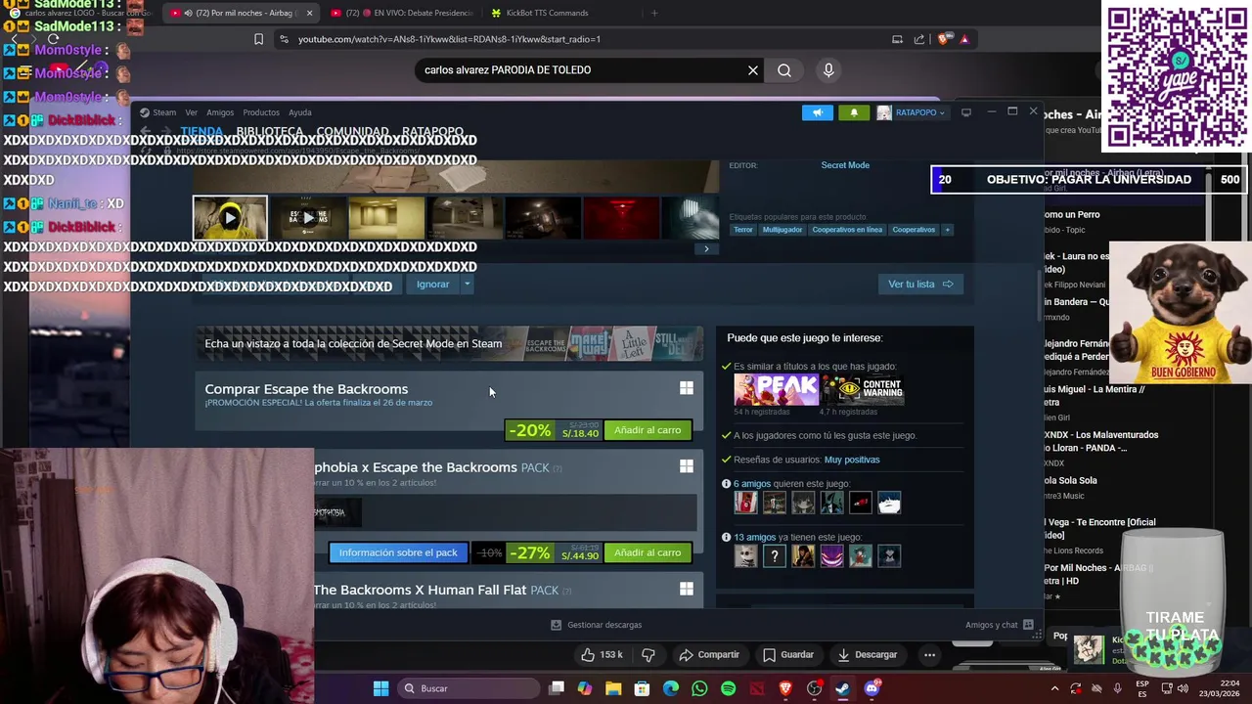This screenshot has width=1252, height=704.
Task: Click Información sobre el pack button
Action: [398, 552]
